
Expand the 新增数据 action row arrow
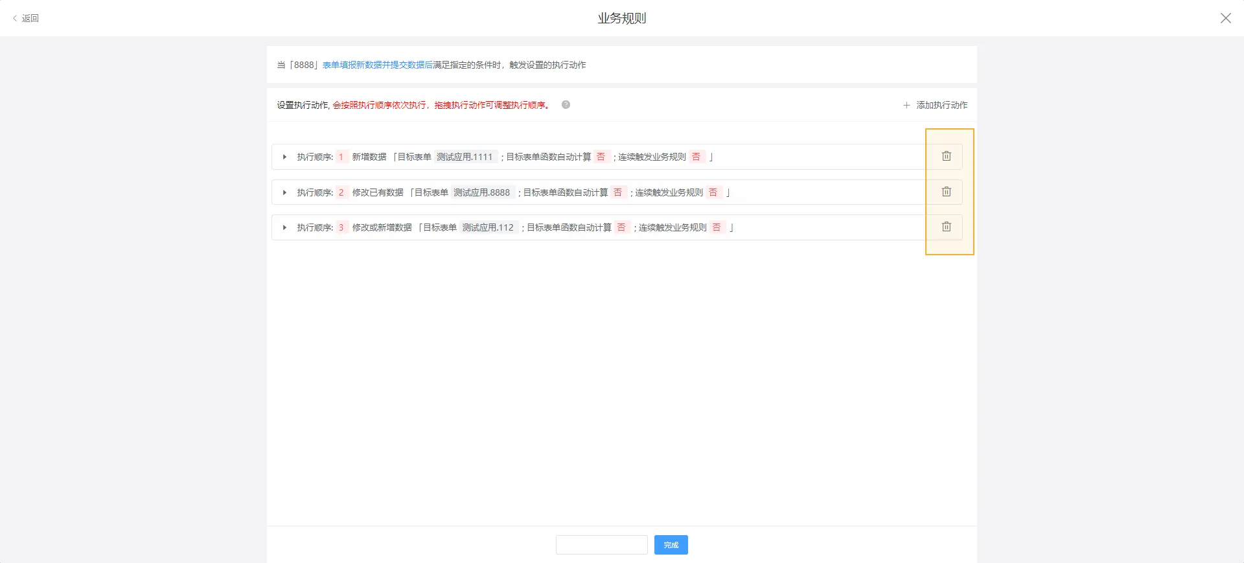(x=284, y=157)
